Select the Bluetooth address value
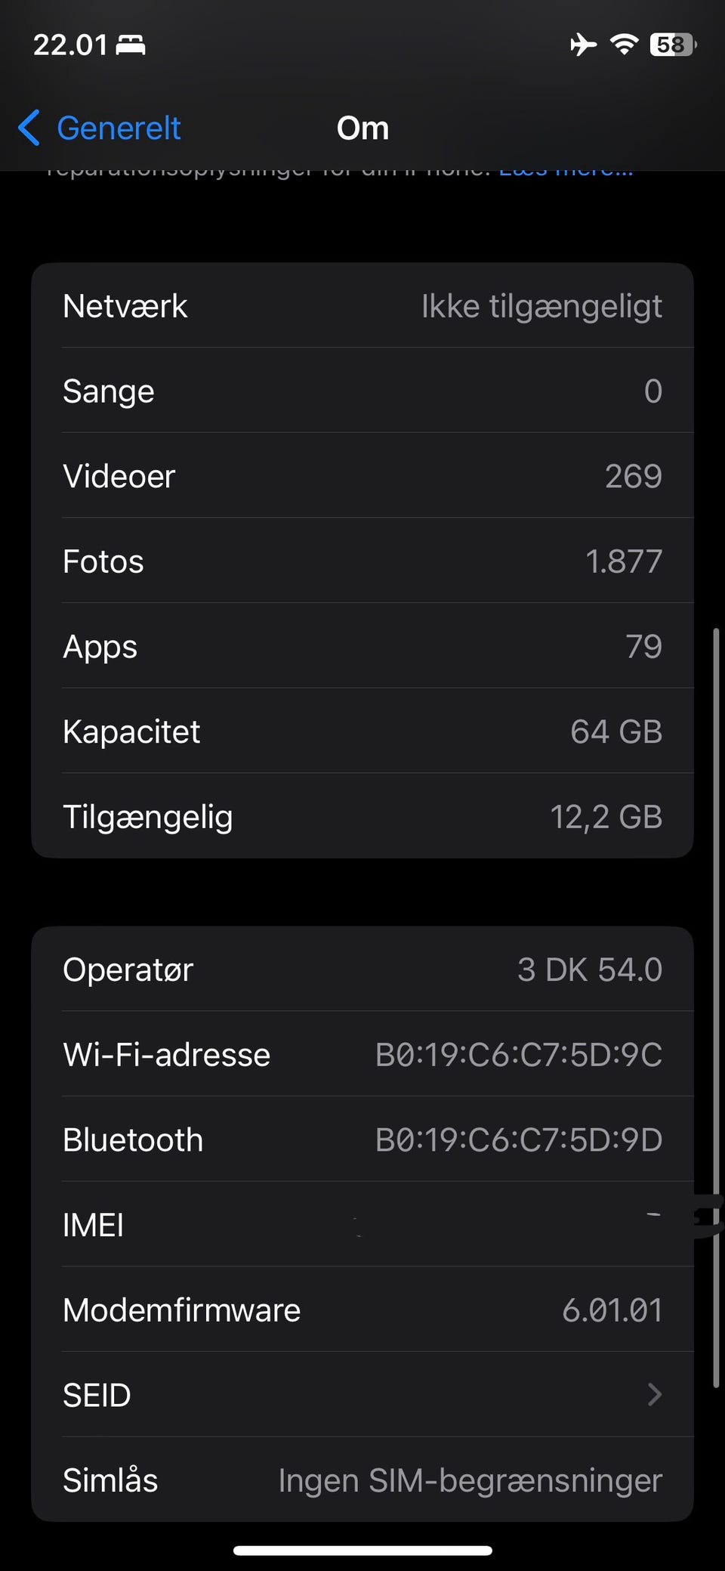Screen dimensions: 725x1571 tap(519, 1140)
